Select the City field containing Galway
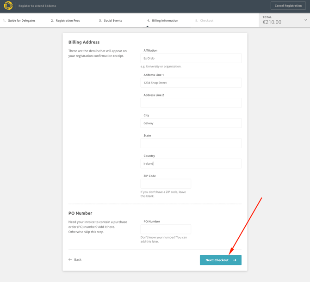 [x=191, y=123]
